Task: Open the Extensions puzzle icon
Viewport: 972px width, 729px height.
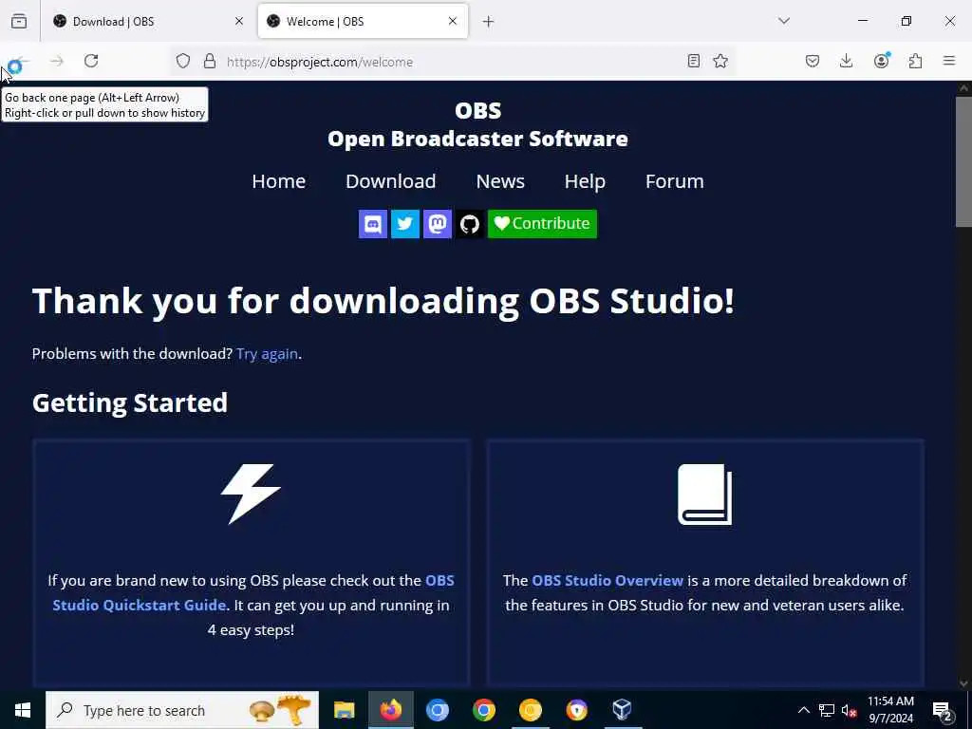Action: 915,61
